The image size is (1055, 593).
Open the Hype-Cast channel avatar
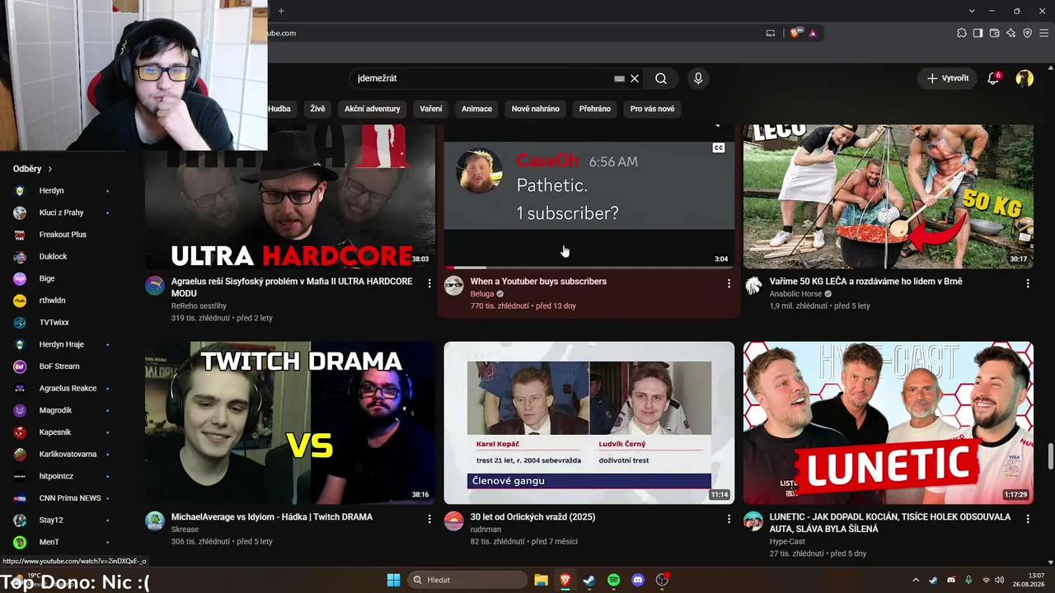753,521
